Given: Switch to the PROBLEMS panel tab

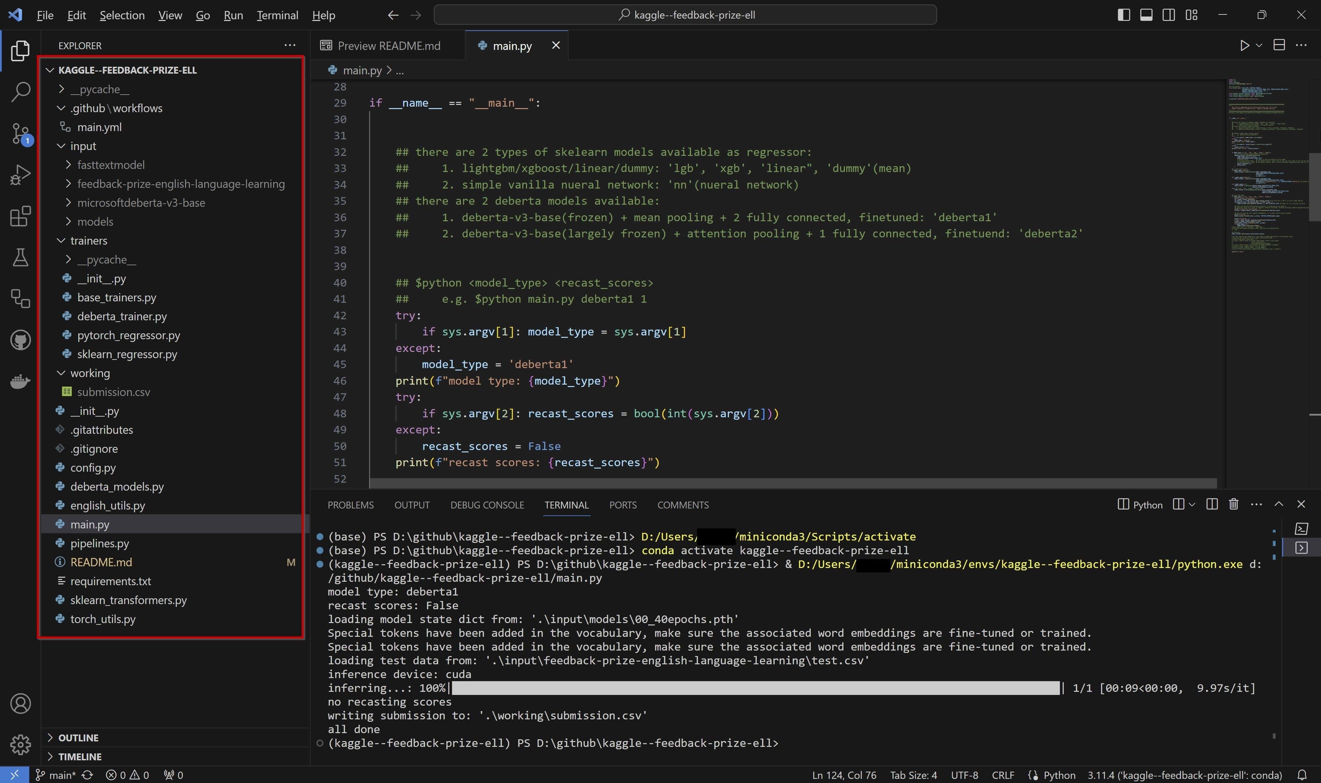Looking at the screenshot, I should (350, 505).
